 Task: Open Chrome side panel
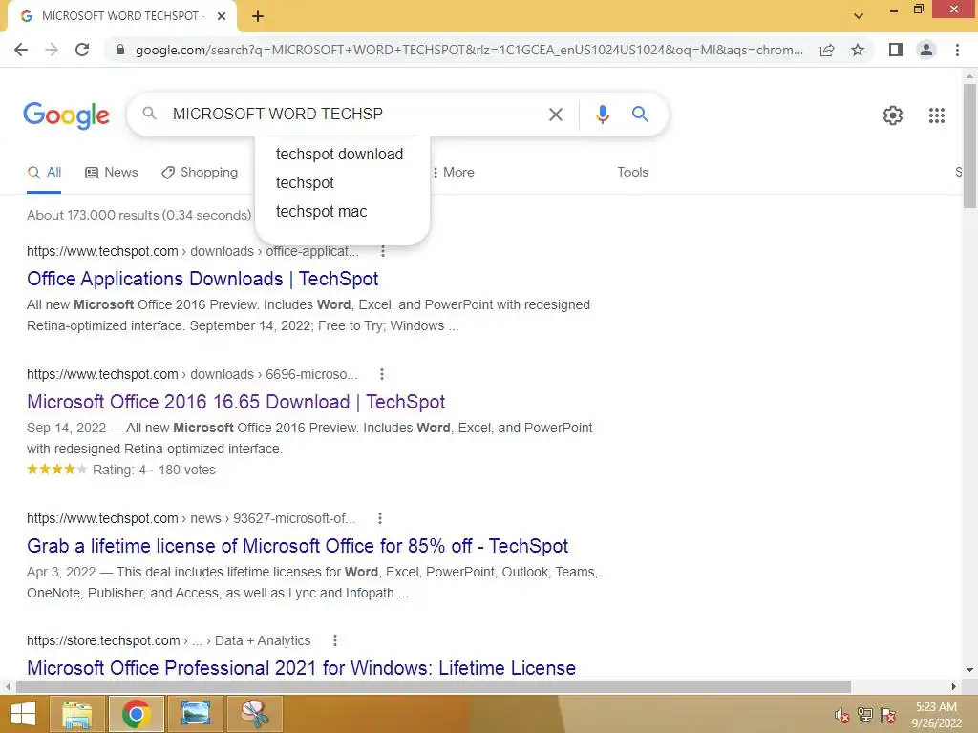pyautogui.click(x=896, y=50)
